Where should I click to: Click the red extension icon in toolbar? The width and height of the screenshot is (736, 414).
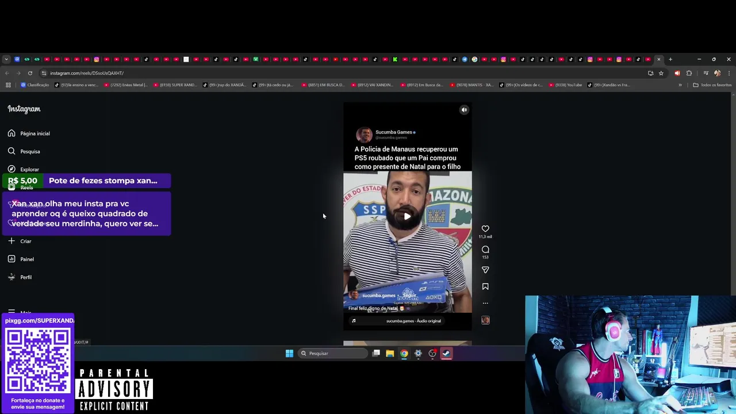[677, 73]
